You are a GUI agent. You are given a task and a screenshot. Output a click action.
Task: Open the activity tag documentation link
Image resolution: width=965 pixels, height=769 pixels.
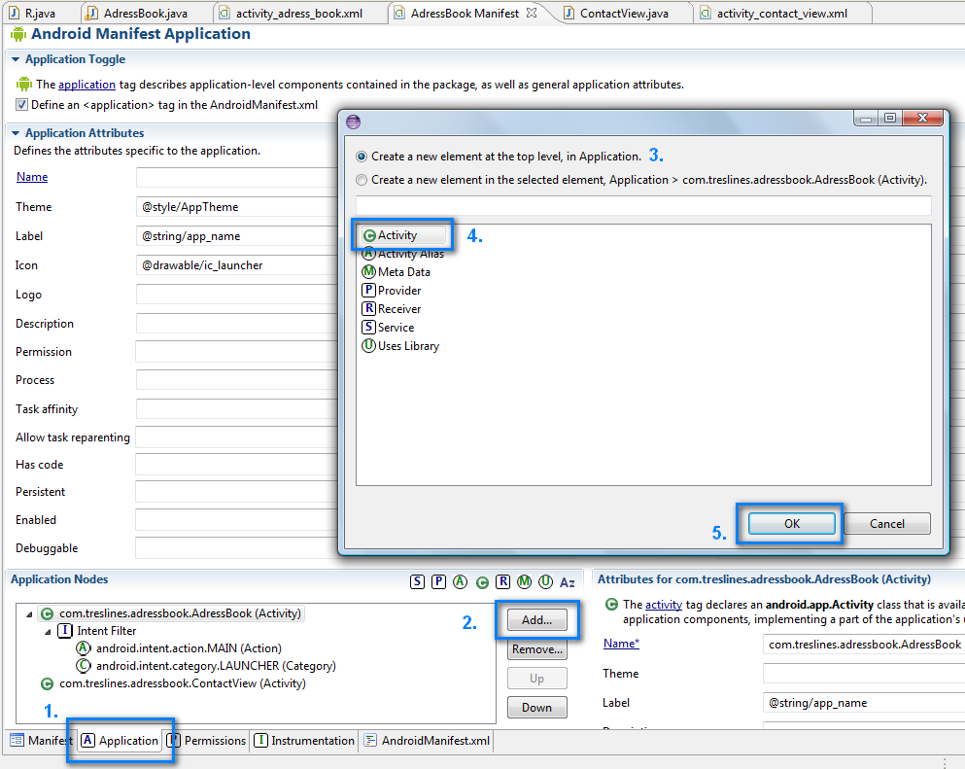click(x=664, y=605)
